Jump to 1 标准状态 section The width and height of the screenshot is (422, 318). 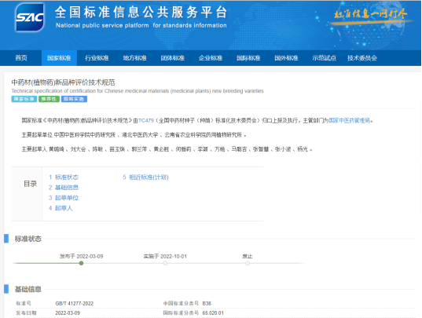pyautogui.click(x=64, y=177)
